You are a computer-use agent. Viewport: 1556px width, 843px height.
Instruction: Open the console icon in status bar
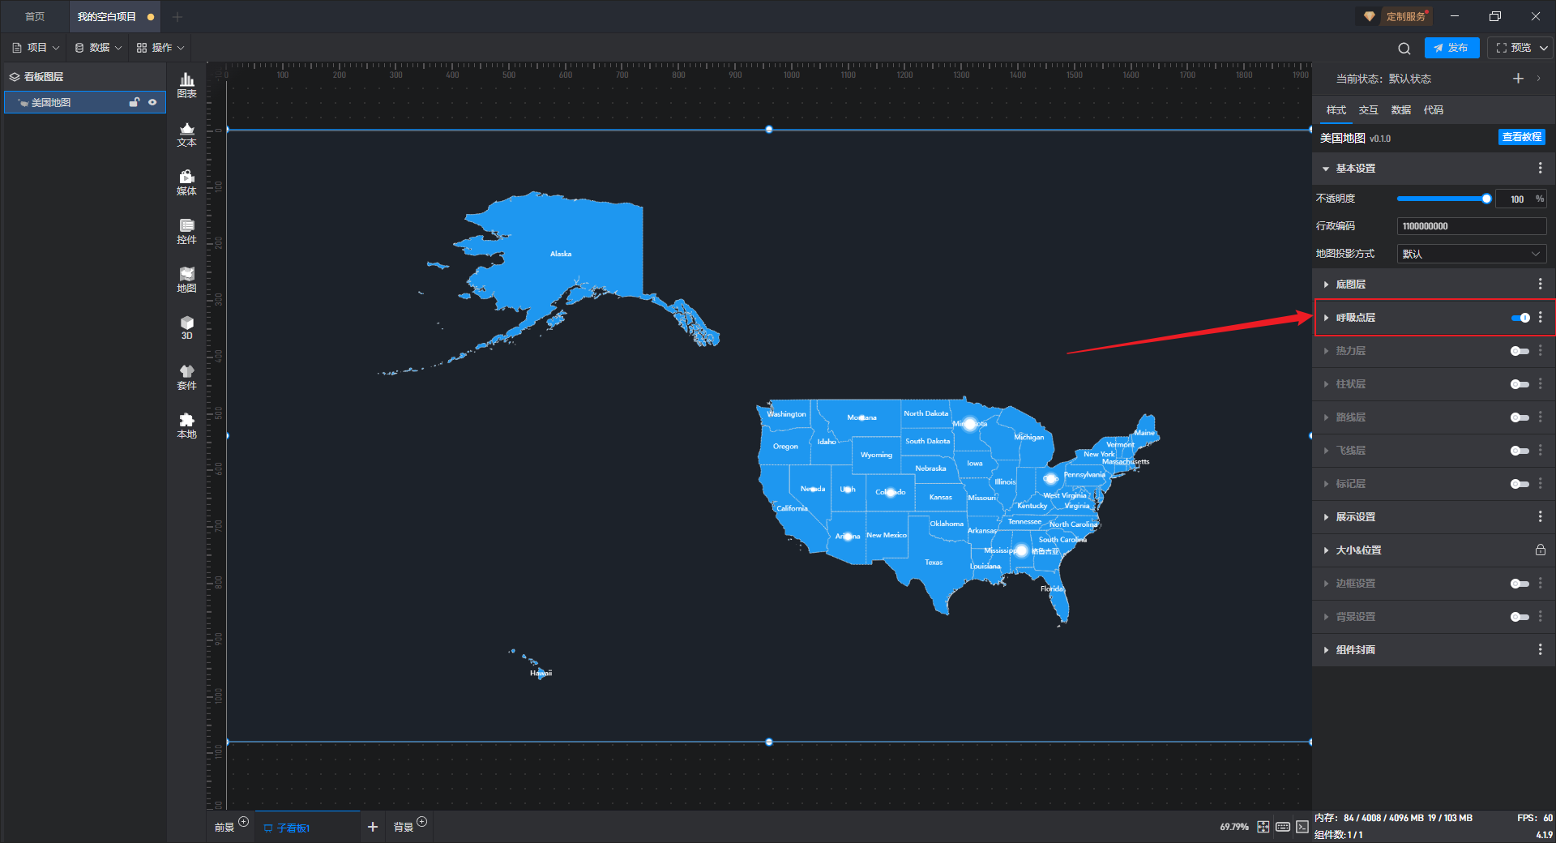(x=1302, y=827)
